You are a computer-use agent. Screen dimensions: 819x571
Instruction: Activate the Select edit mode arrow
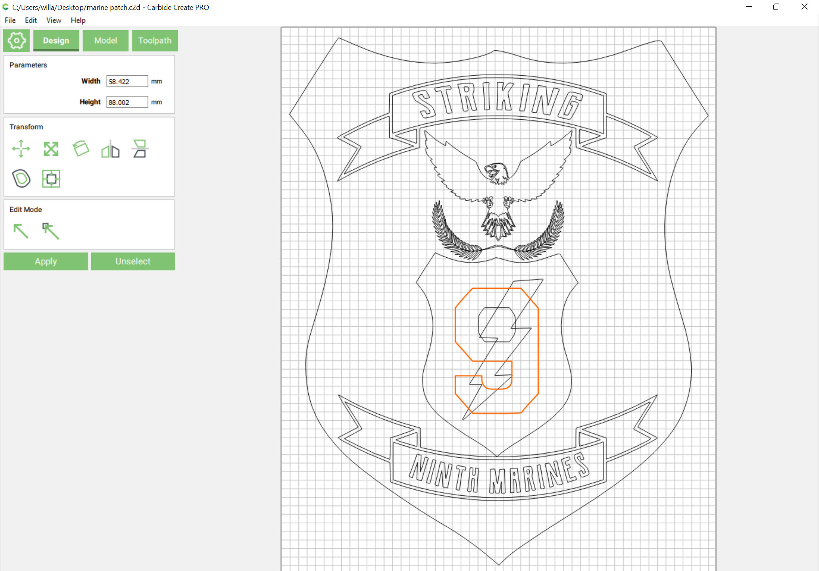pos(21,231)
